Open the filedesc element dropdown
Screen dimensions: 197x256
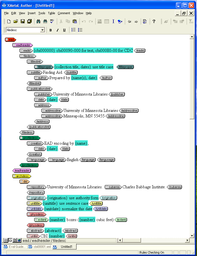pyautogui.click(x=42, y=30)
